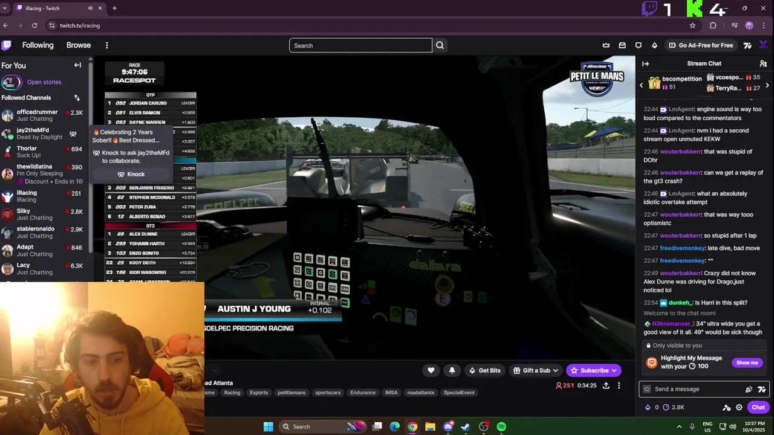The image size is (774, 435).
Task: Click Knock button for jay2theMFd
Action: click(x=131, y=174)
